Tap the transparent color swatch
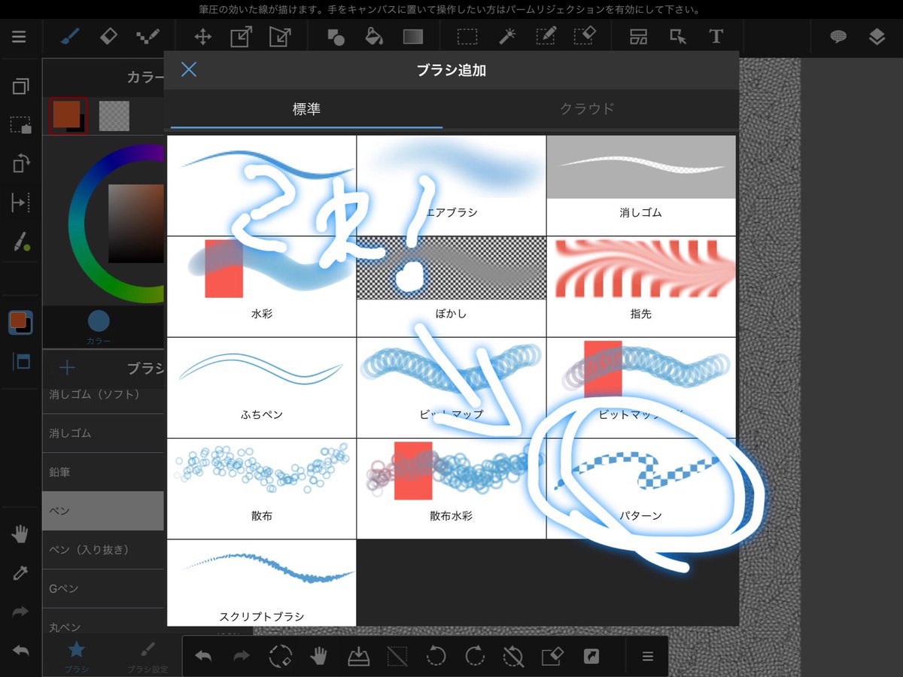 pyautogui.click(x=114, y=116)
